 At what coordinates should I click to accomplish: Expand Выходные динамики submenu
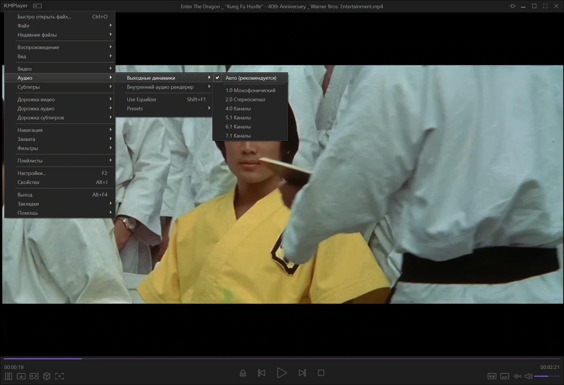[x=164, y=78]
